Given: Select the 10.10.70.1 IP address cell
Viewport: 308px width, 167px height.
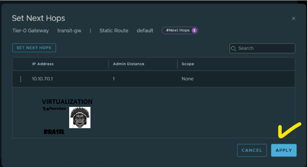Looking at the screenshot, I should [42, 78].
